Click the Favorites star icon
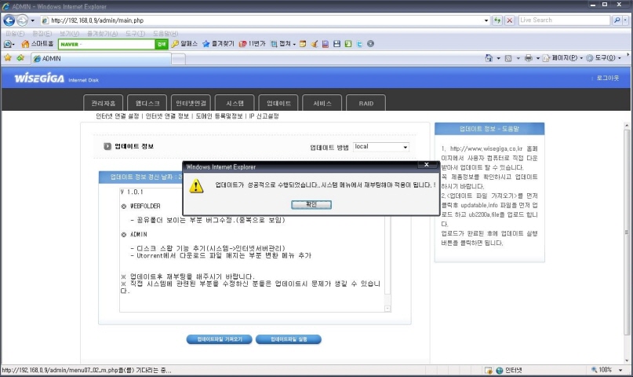Screen dimensions: 633x377 tap(8, 58)
